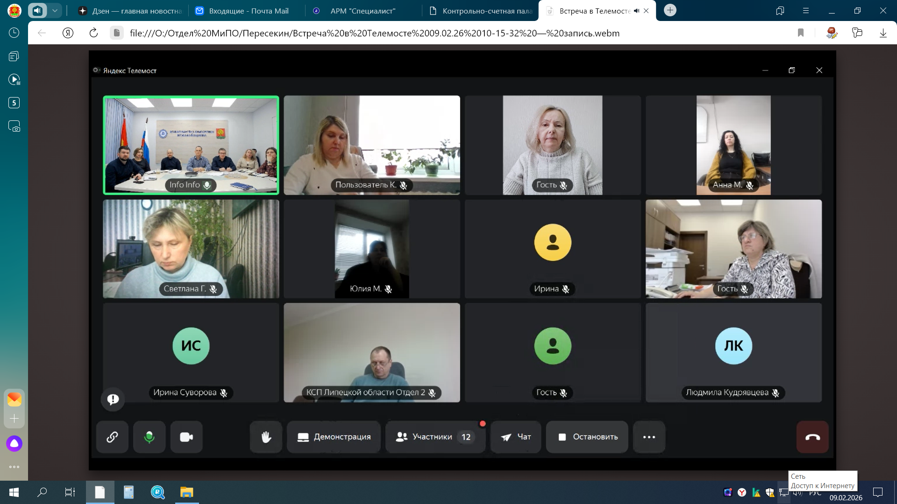Switch to Входящие - Почта Mail tab
This screenshot has width=897, height=504.
point(248,11)
